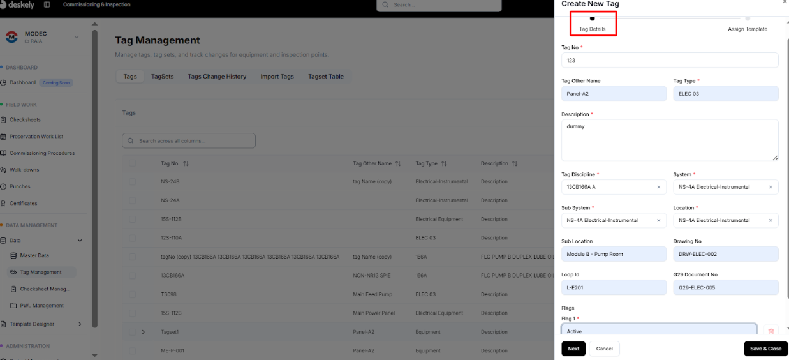789x360 pixels.
Task: Click the Loop Id field
Action: point(614,287)
